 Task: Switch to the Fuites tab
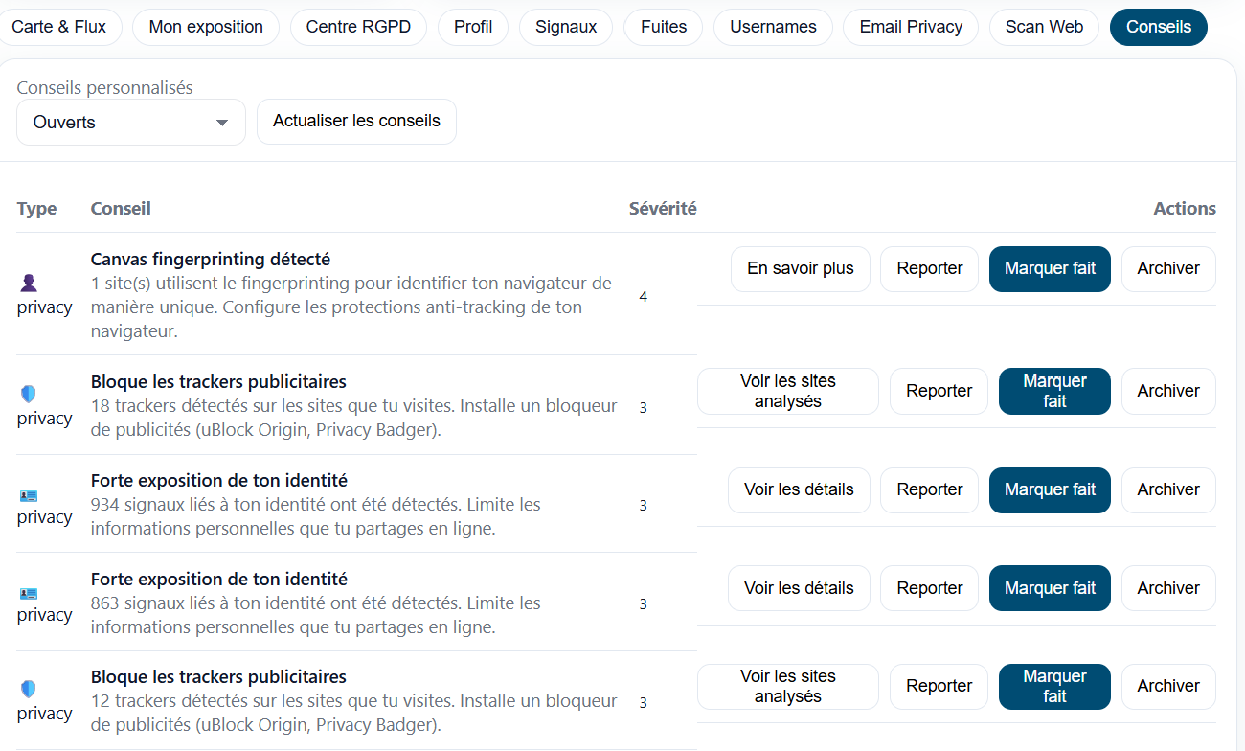tap(663, 27)
